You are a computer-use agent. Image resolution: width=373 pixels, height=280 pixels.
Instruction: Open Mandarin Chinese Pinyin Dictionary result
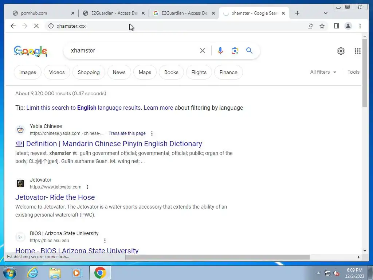(x=109, y=144)
